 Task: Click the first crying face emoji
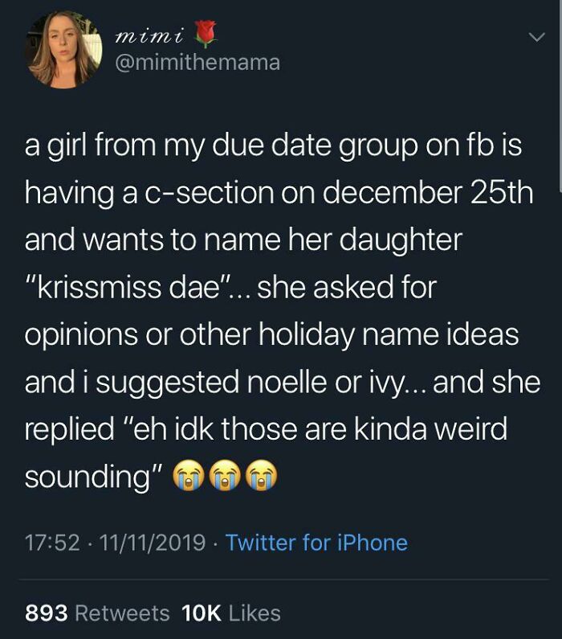pyautogui.click(x=189, y=477)
